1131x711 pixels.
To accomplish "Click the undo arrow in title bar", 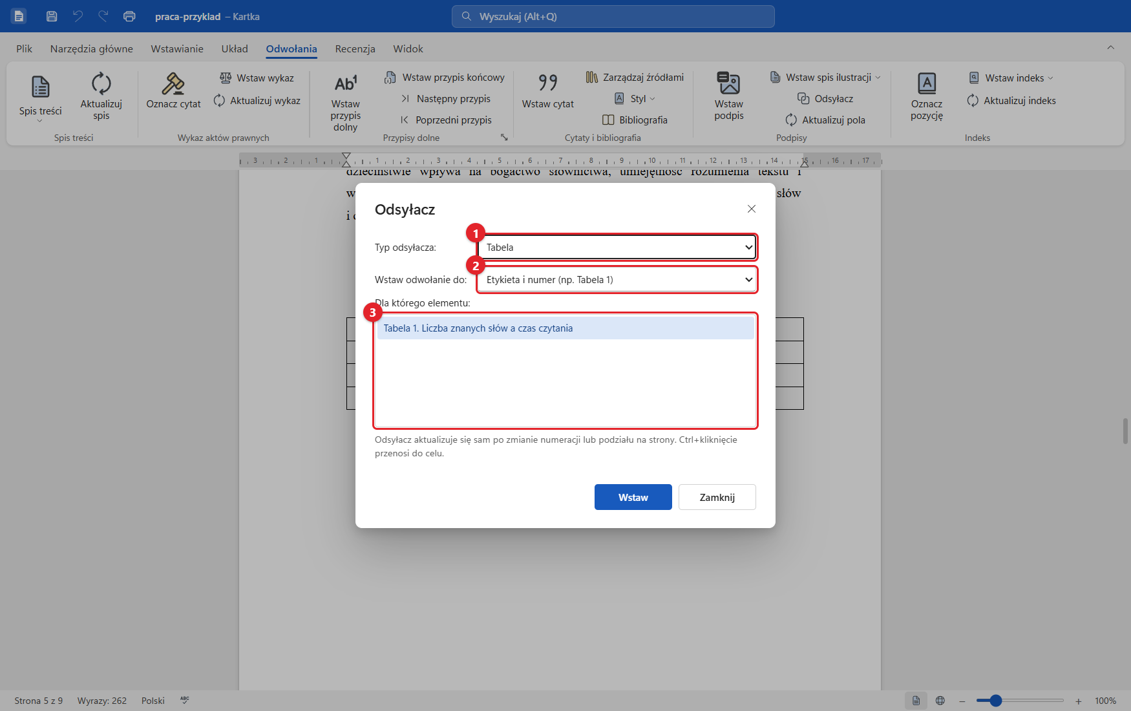I will pos(78,16).
